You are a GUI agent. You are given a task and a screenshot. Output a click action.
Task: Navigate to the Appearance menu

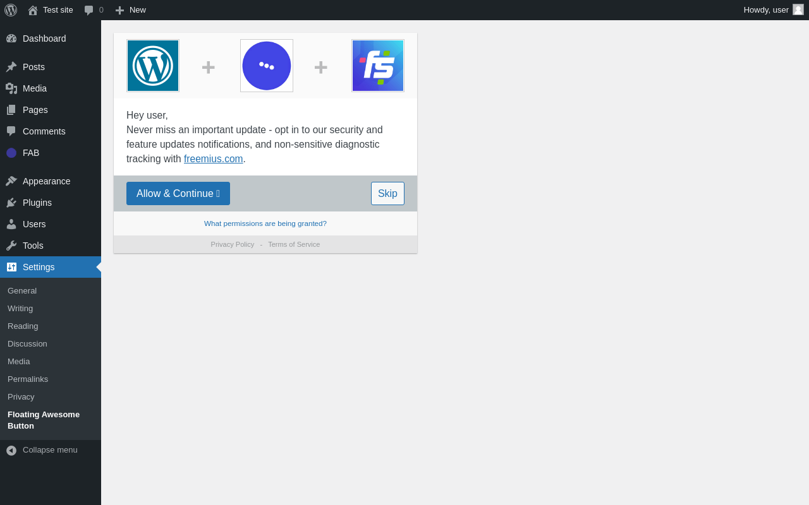51,181
